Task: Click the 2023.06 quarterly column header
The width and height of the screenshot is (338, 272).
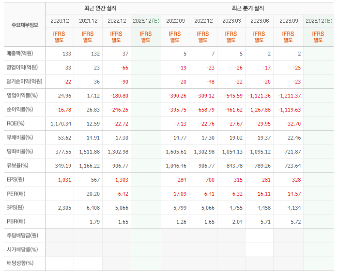Action: [260, 21]
